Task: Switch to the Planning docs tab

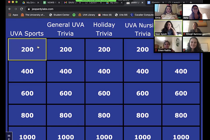Action: pyautogui.click(x=155, y=2)
